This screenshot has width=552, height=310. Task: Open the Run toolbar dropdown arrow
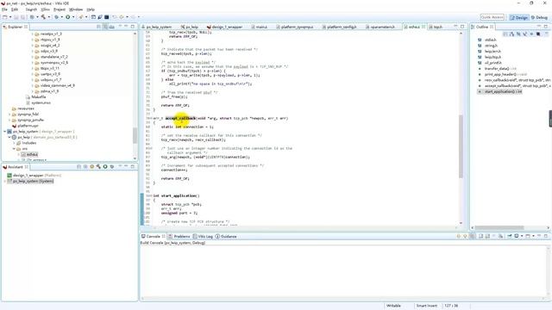(x=72, y=17)
